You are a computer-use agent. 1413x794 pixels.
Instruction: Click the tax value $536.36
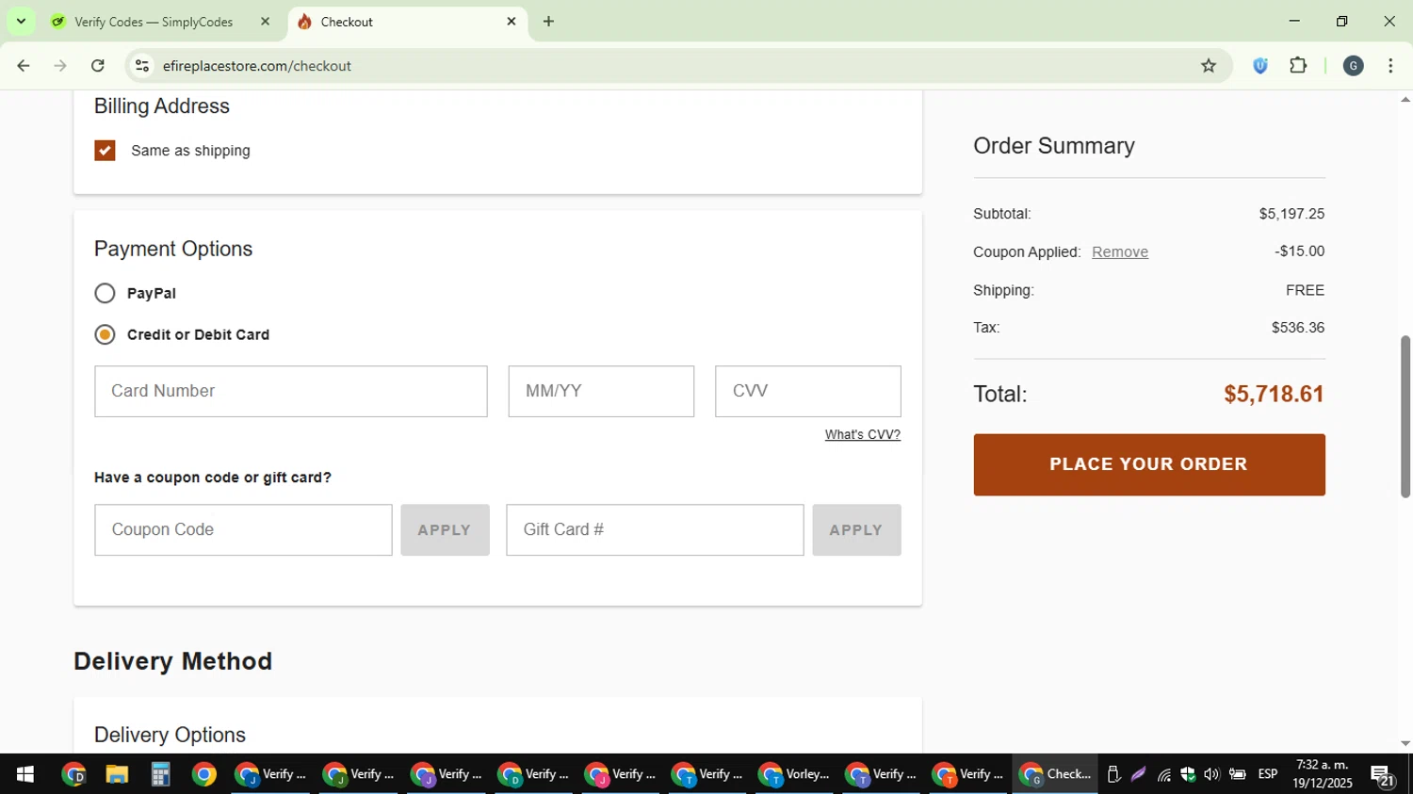[x=1298, y=328]
